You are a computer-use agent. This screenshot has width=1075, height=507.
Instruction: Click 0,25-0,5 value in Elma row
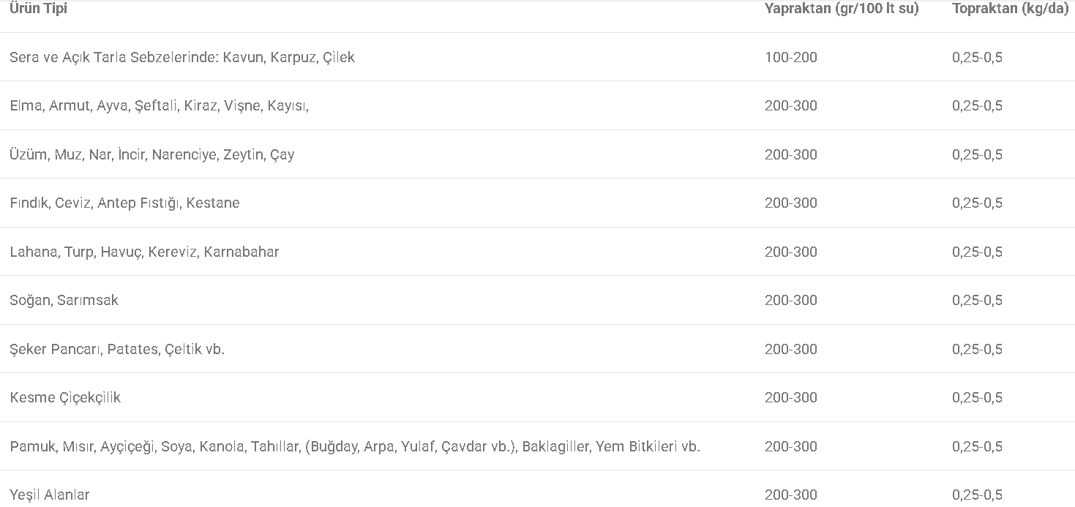tap(978, 105)
